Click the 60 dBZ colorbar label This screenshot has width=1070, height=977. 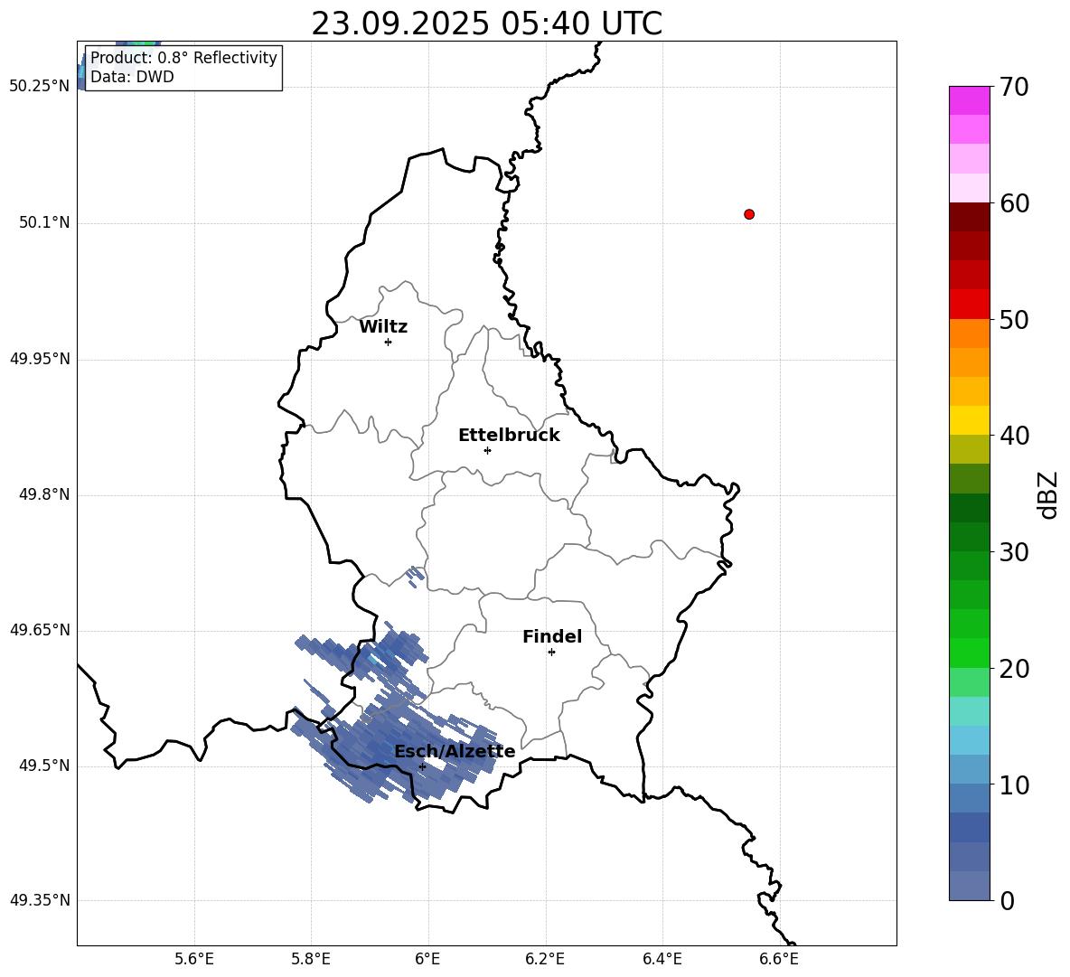point(1014,203)
